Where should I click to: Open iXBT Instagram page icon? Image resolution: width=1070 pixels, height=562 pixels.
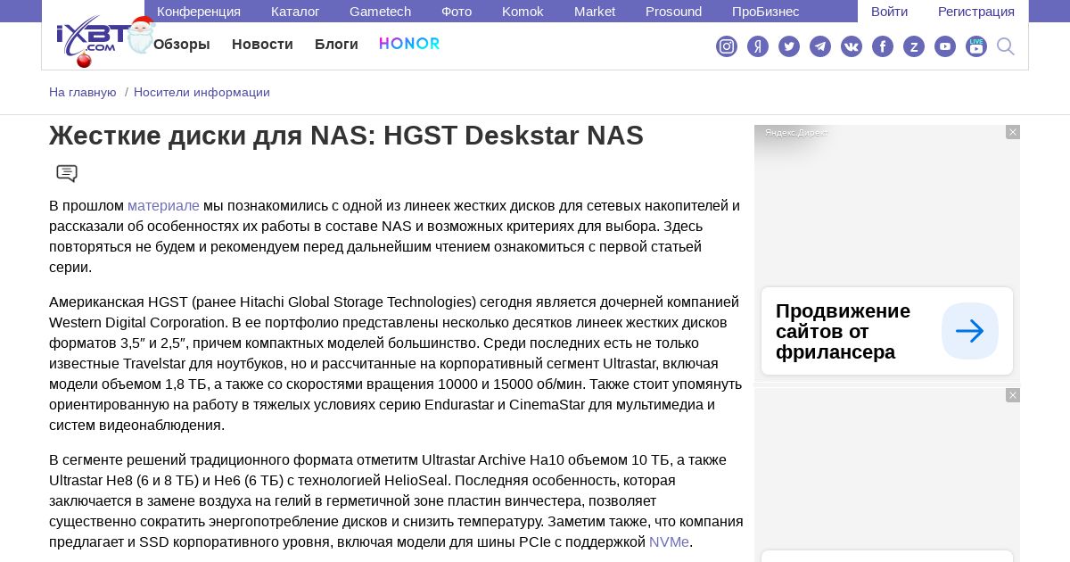(727, 46)
